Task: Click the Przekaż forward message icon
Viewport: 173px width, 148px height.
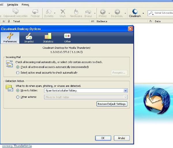Action: coord(35,13)
